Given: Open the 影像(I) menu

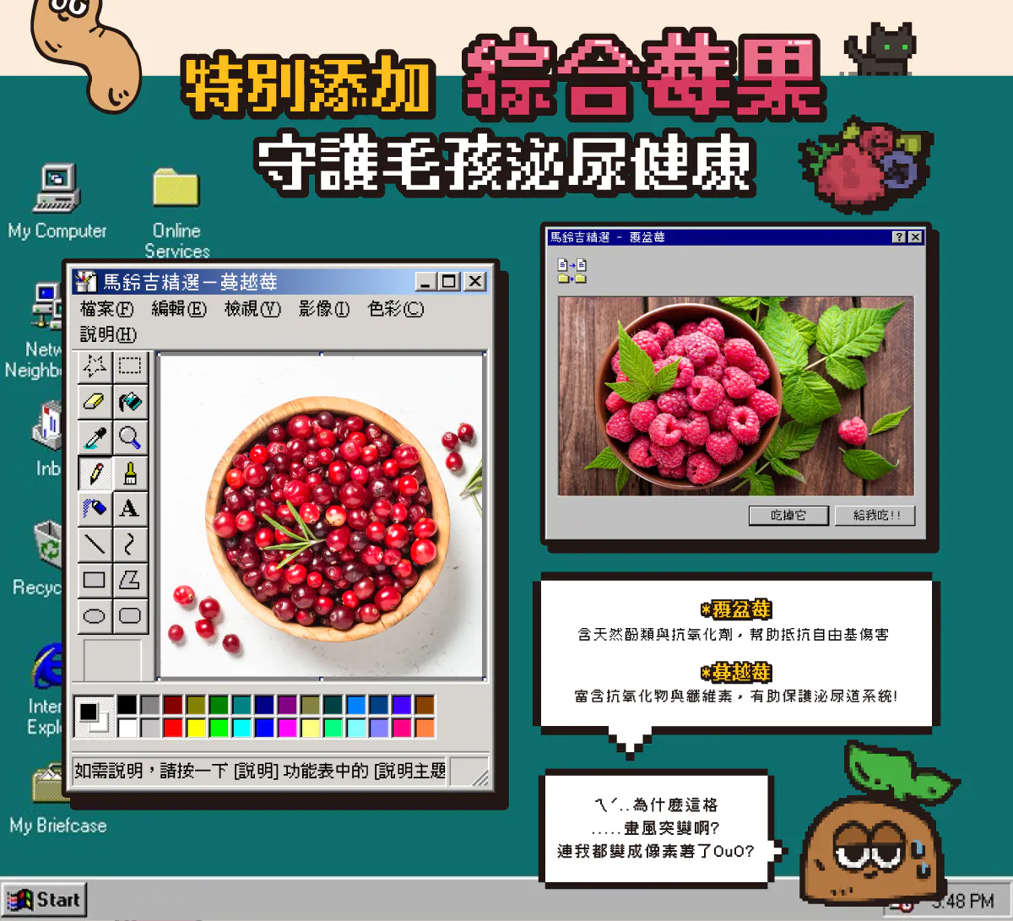Looking at the screenshot, I should pos(323,309).
